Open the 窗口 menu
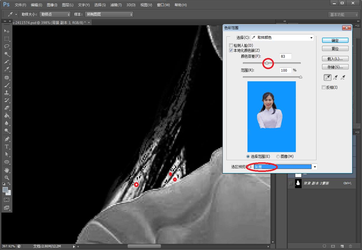 tap(163, 5)
